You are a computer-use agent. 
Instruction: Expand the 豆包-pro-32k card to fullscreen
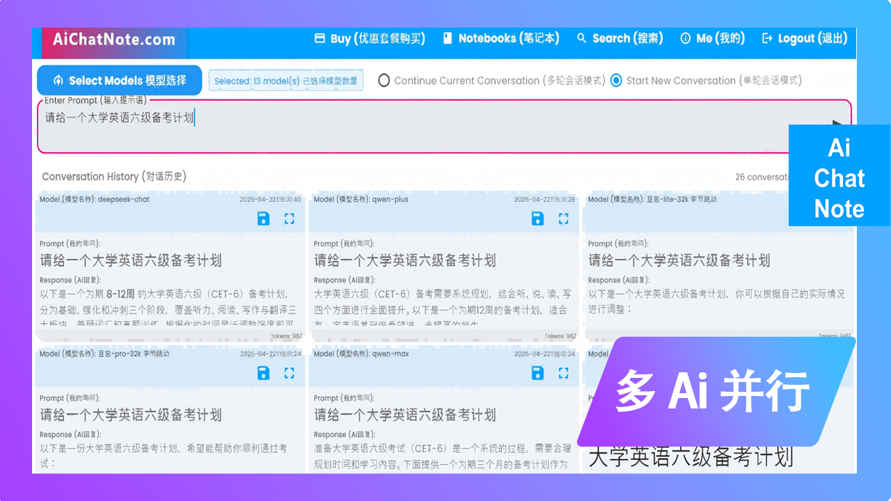[290, 374]
